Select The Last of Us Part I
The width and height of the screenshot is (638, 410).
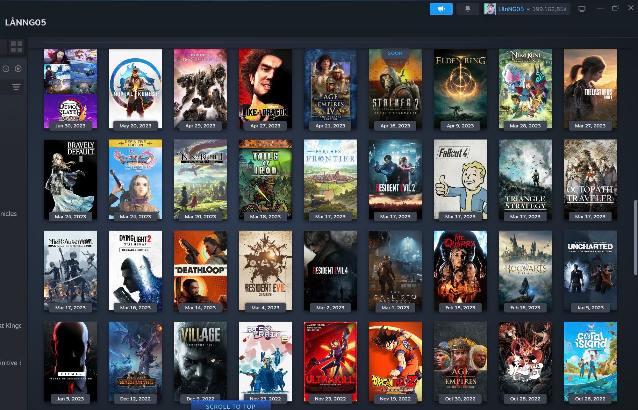click(x=590, y=89)
